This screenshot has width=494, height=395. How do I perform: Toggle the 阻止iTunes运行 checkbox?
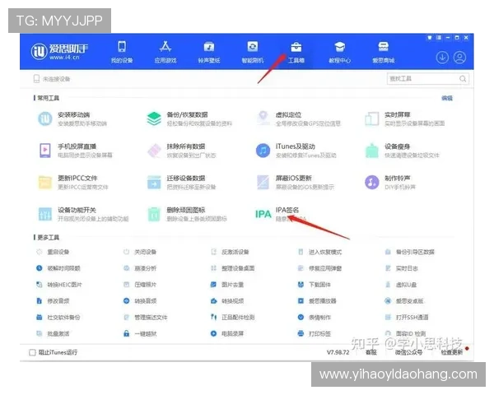(x=32, y=352)
